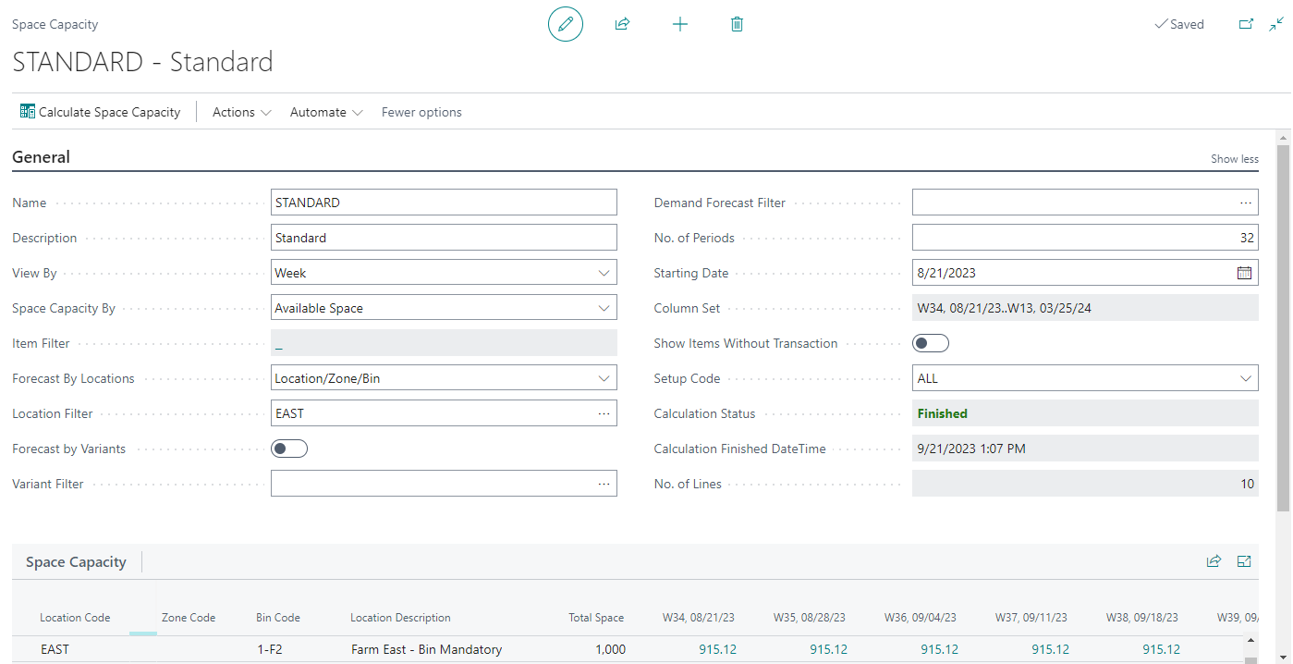Click the collapse page arrows icon
The image size is (1293, 664).
1276,24
